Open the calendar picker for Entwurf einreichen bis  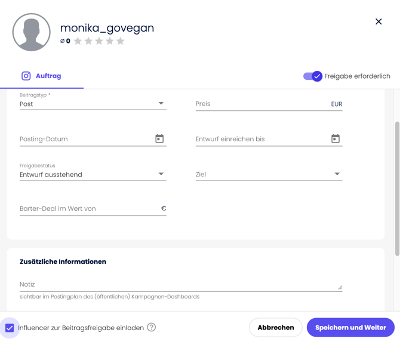pos(335,139)
